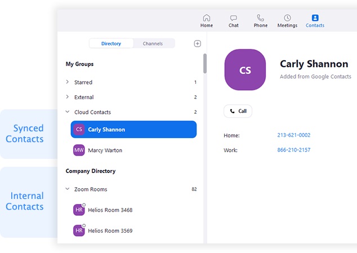Open the Phone icon
Image resolution: width=357 pixels, height=253 pixels.
click(x=260, y=18)
